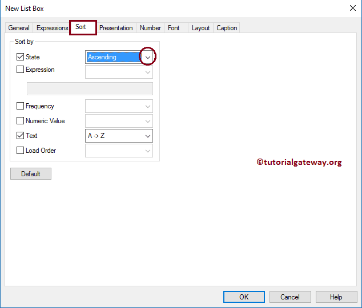
Task: Switch to the General tab
Action: pyautogui.click(x=19, y=28)
